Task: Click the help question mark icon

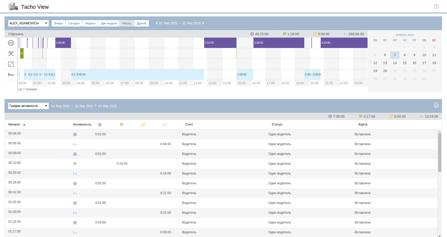Action: pos(436,6)
